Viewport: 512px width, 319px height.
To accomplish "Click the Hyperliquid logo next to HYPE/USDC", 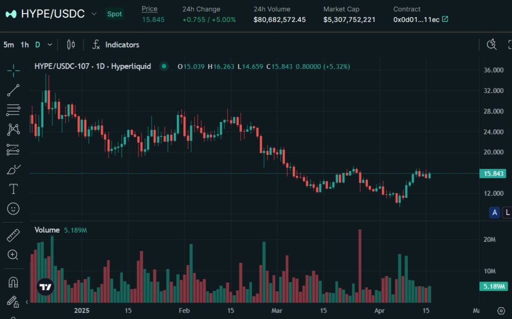I will [x=11, y=14].
